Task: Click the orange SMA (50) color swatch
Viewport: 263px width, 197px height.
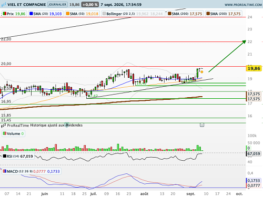Action: point(68,14)
